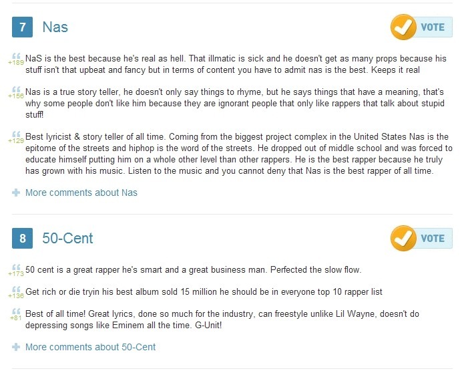
Task: Click the quote icon on the +129 Nas comment
Action: (x=16, y=134)
